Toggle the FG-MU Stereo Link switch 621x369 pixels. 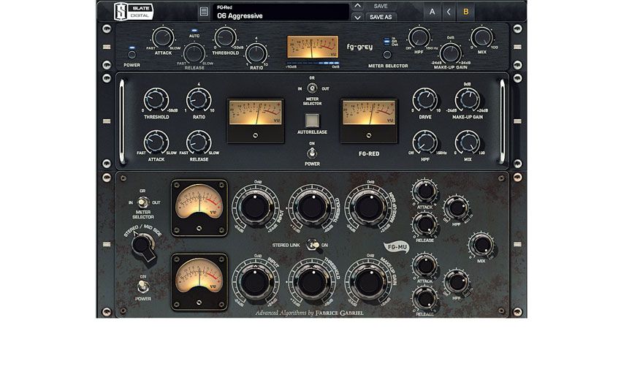pyautogui.click(x=313, y=245)
